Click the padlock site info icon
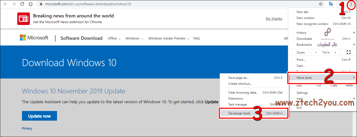Viewport: 357px width, 137px height. click(x=41, y=4)
